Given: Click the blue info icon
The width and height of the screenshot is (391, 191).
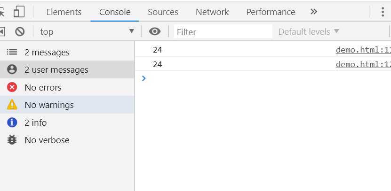Looking at the screenshot, I should click(12, 122).
